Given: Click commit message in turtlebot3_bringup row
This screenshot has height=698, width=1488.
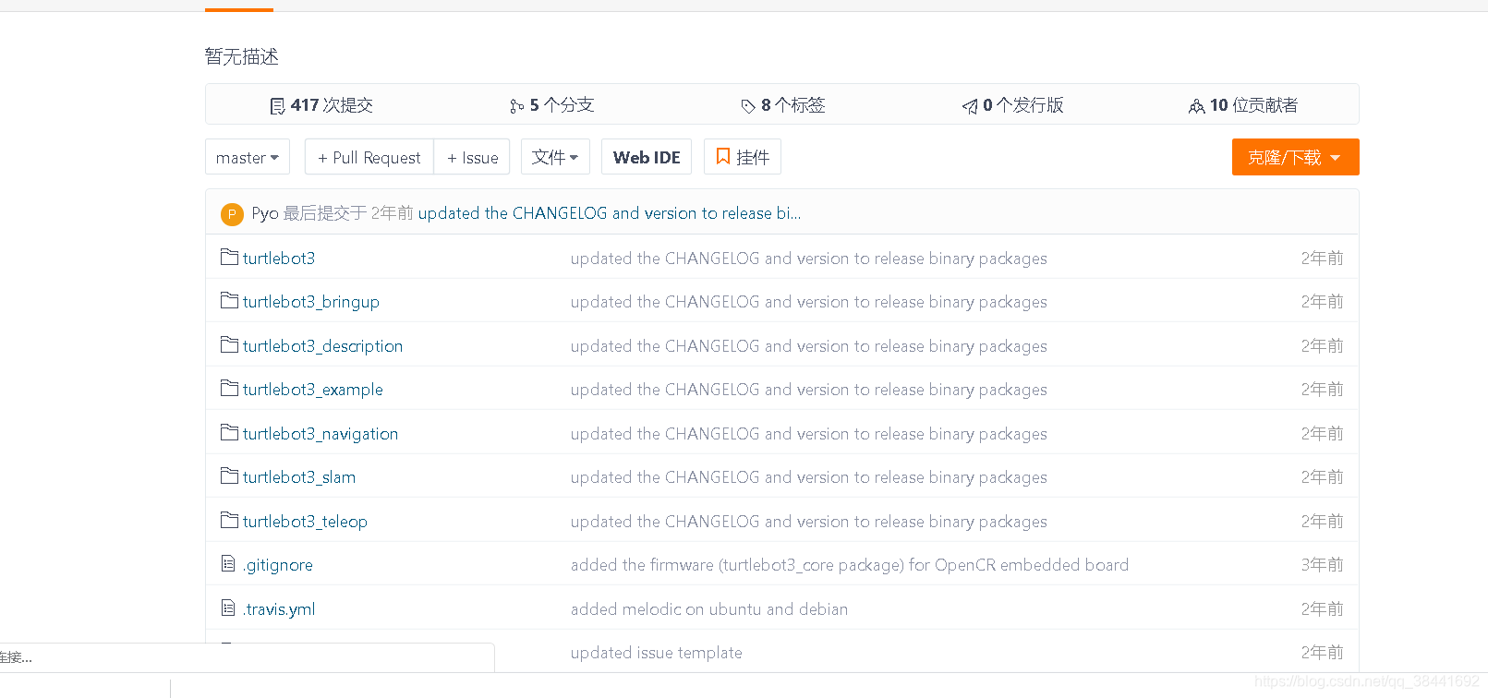Looking at the screenshot, I should pyautogui.click(x=809, y=302).
